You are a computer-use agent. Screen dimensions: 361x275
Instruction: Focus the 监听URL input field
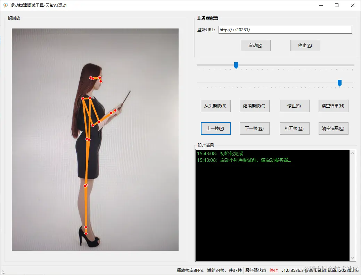(x=285, y=30)
